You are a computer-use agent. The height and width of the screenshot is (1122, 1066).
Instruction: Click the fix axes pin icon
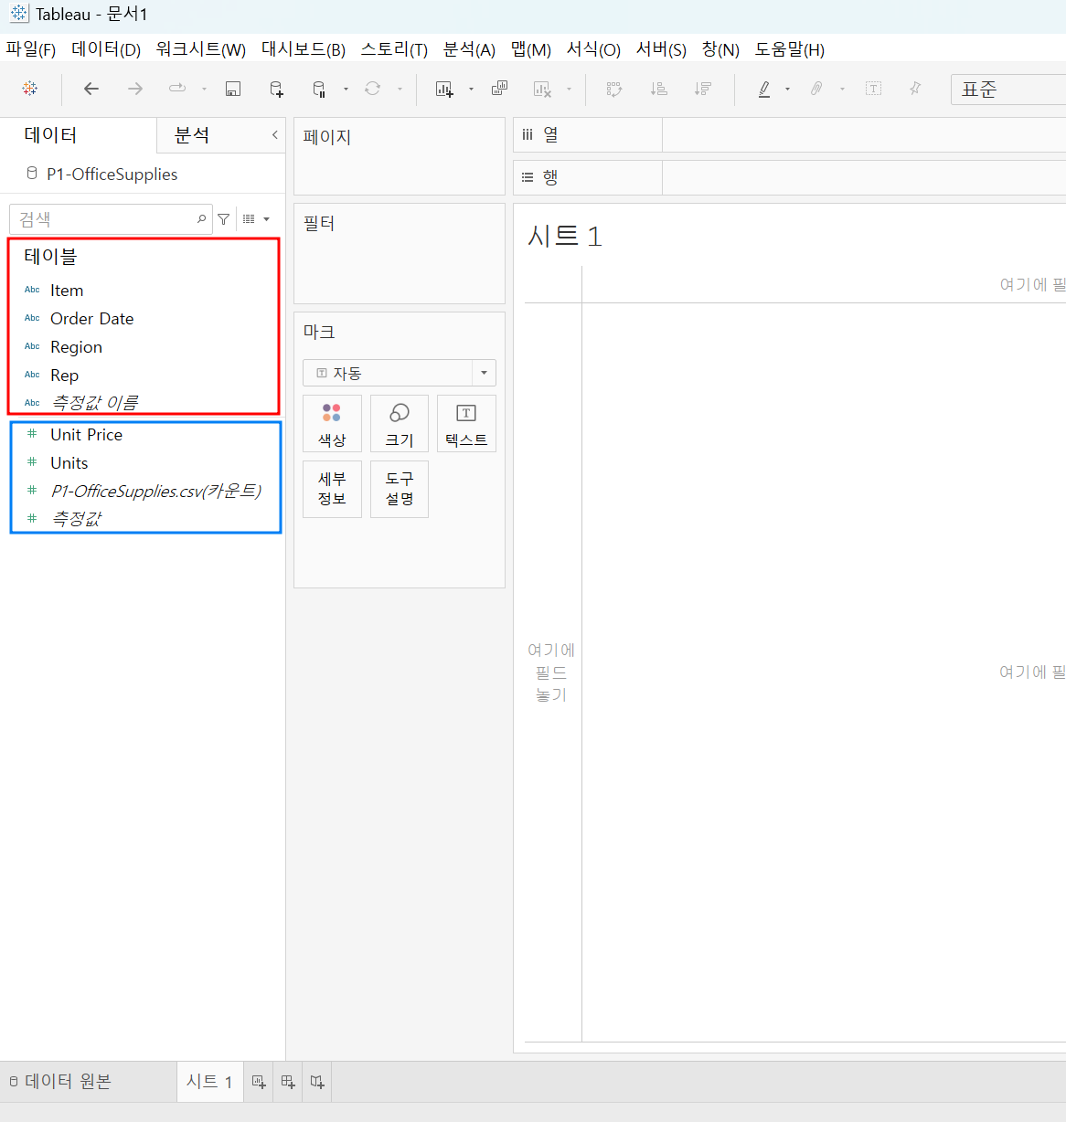point(915,89)
